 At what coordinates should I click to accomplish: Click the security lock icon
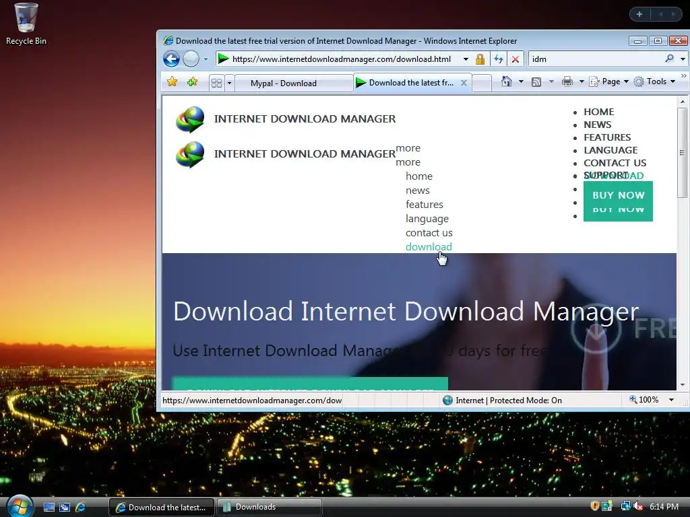coord(480,59)
